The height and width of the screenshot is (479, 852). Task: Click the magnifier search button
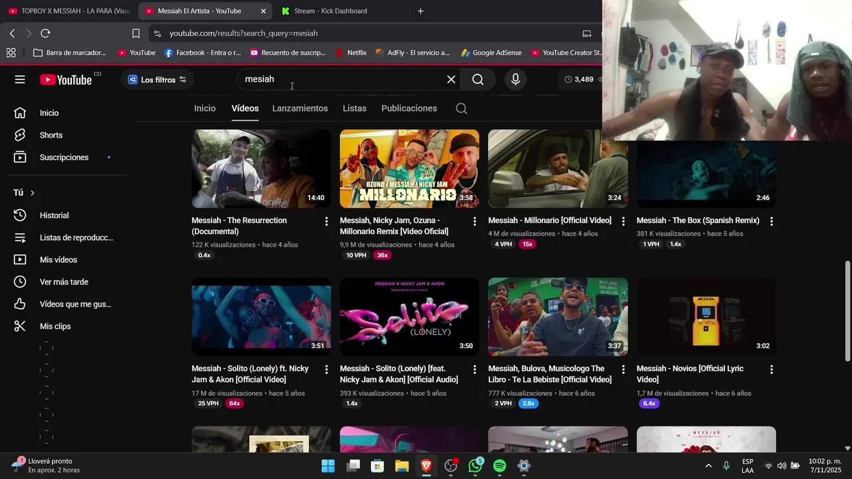pos(478,80)
